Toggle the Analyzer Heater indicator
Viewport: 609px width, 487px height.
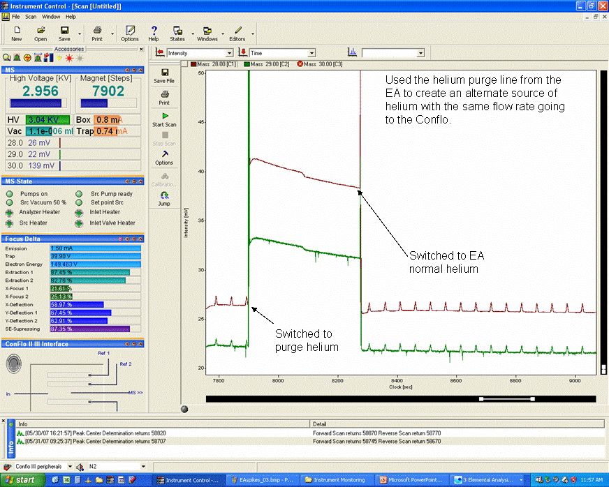click(9, 212)
